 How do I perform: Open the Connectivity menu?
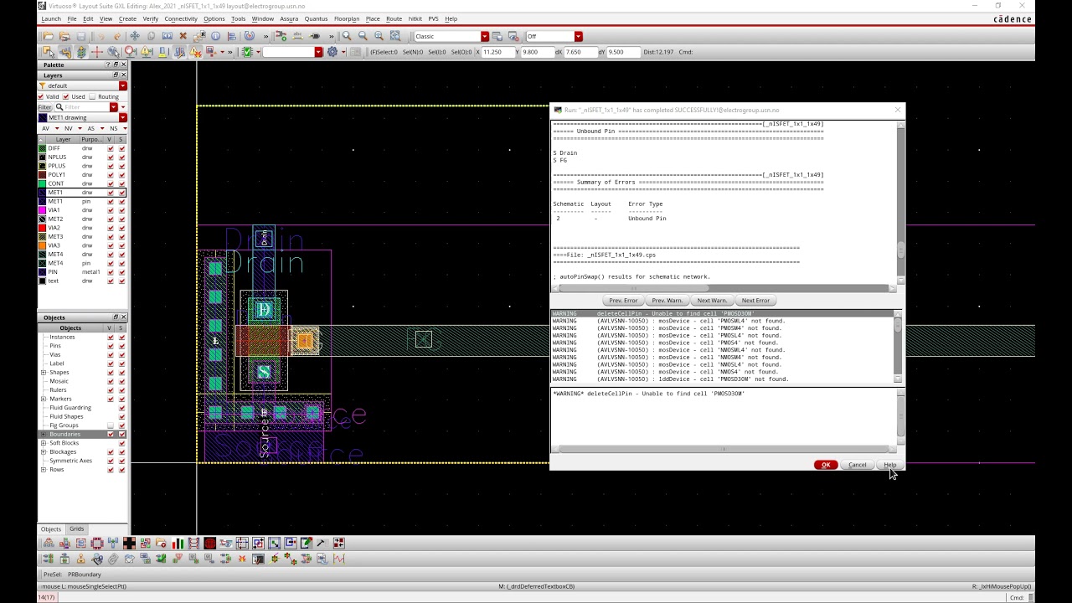pos(181,18)
